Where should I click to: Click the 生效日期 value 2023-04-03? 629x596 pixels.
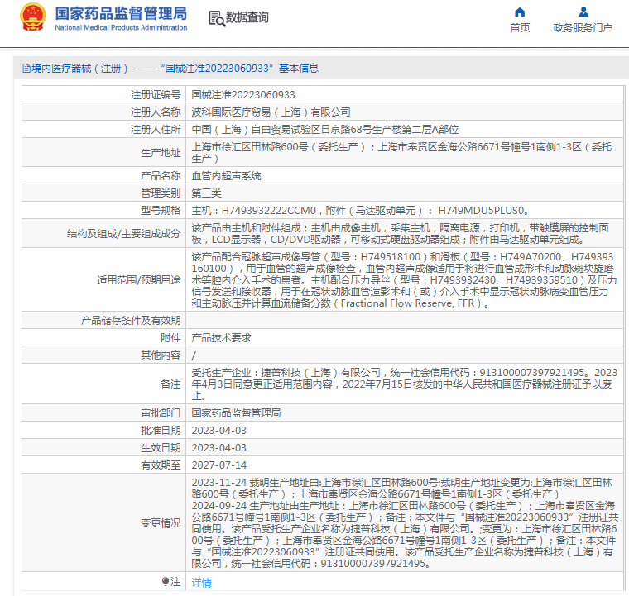[x=218, y=448]
